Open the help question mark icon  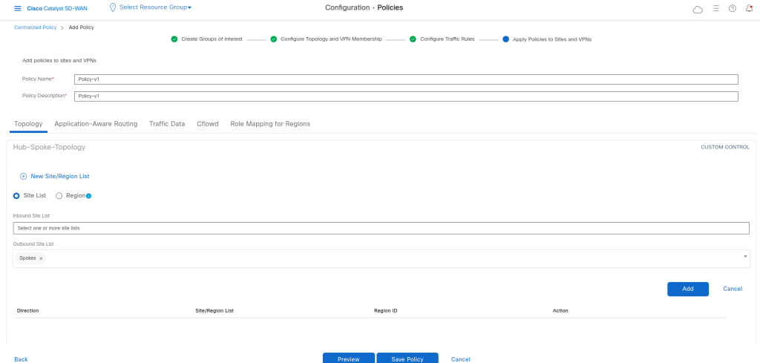tap(733, 8)
